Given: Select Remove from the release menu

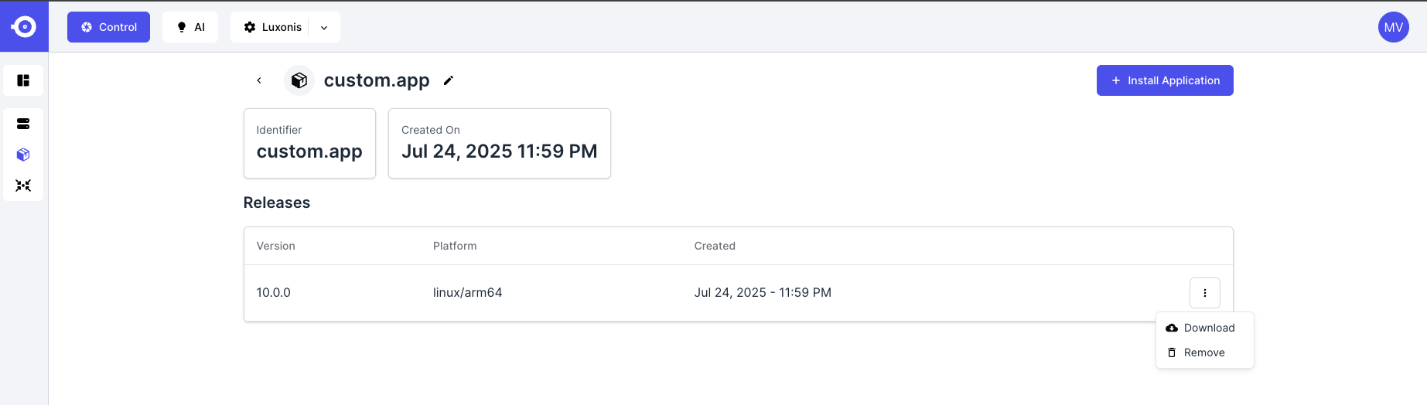Looking at the screenshot, I should tap(1204, 352).
